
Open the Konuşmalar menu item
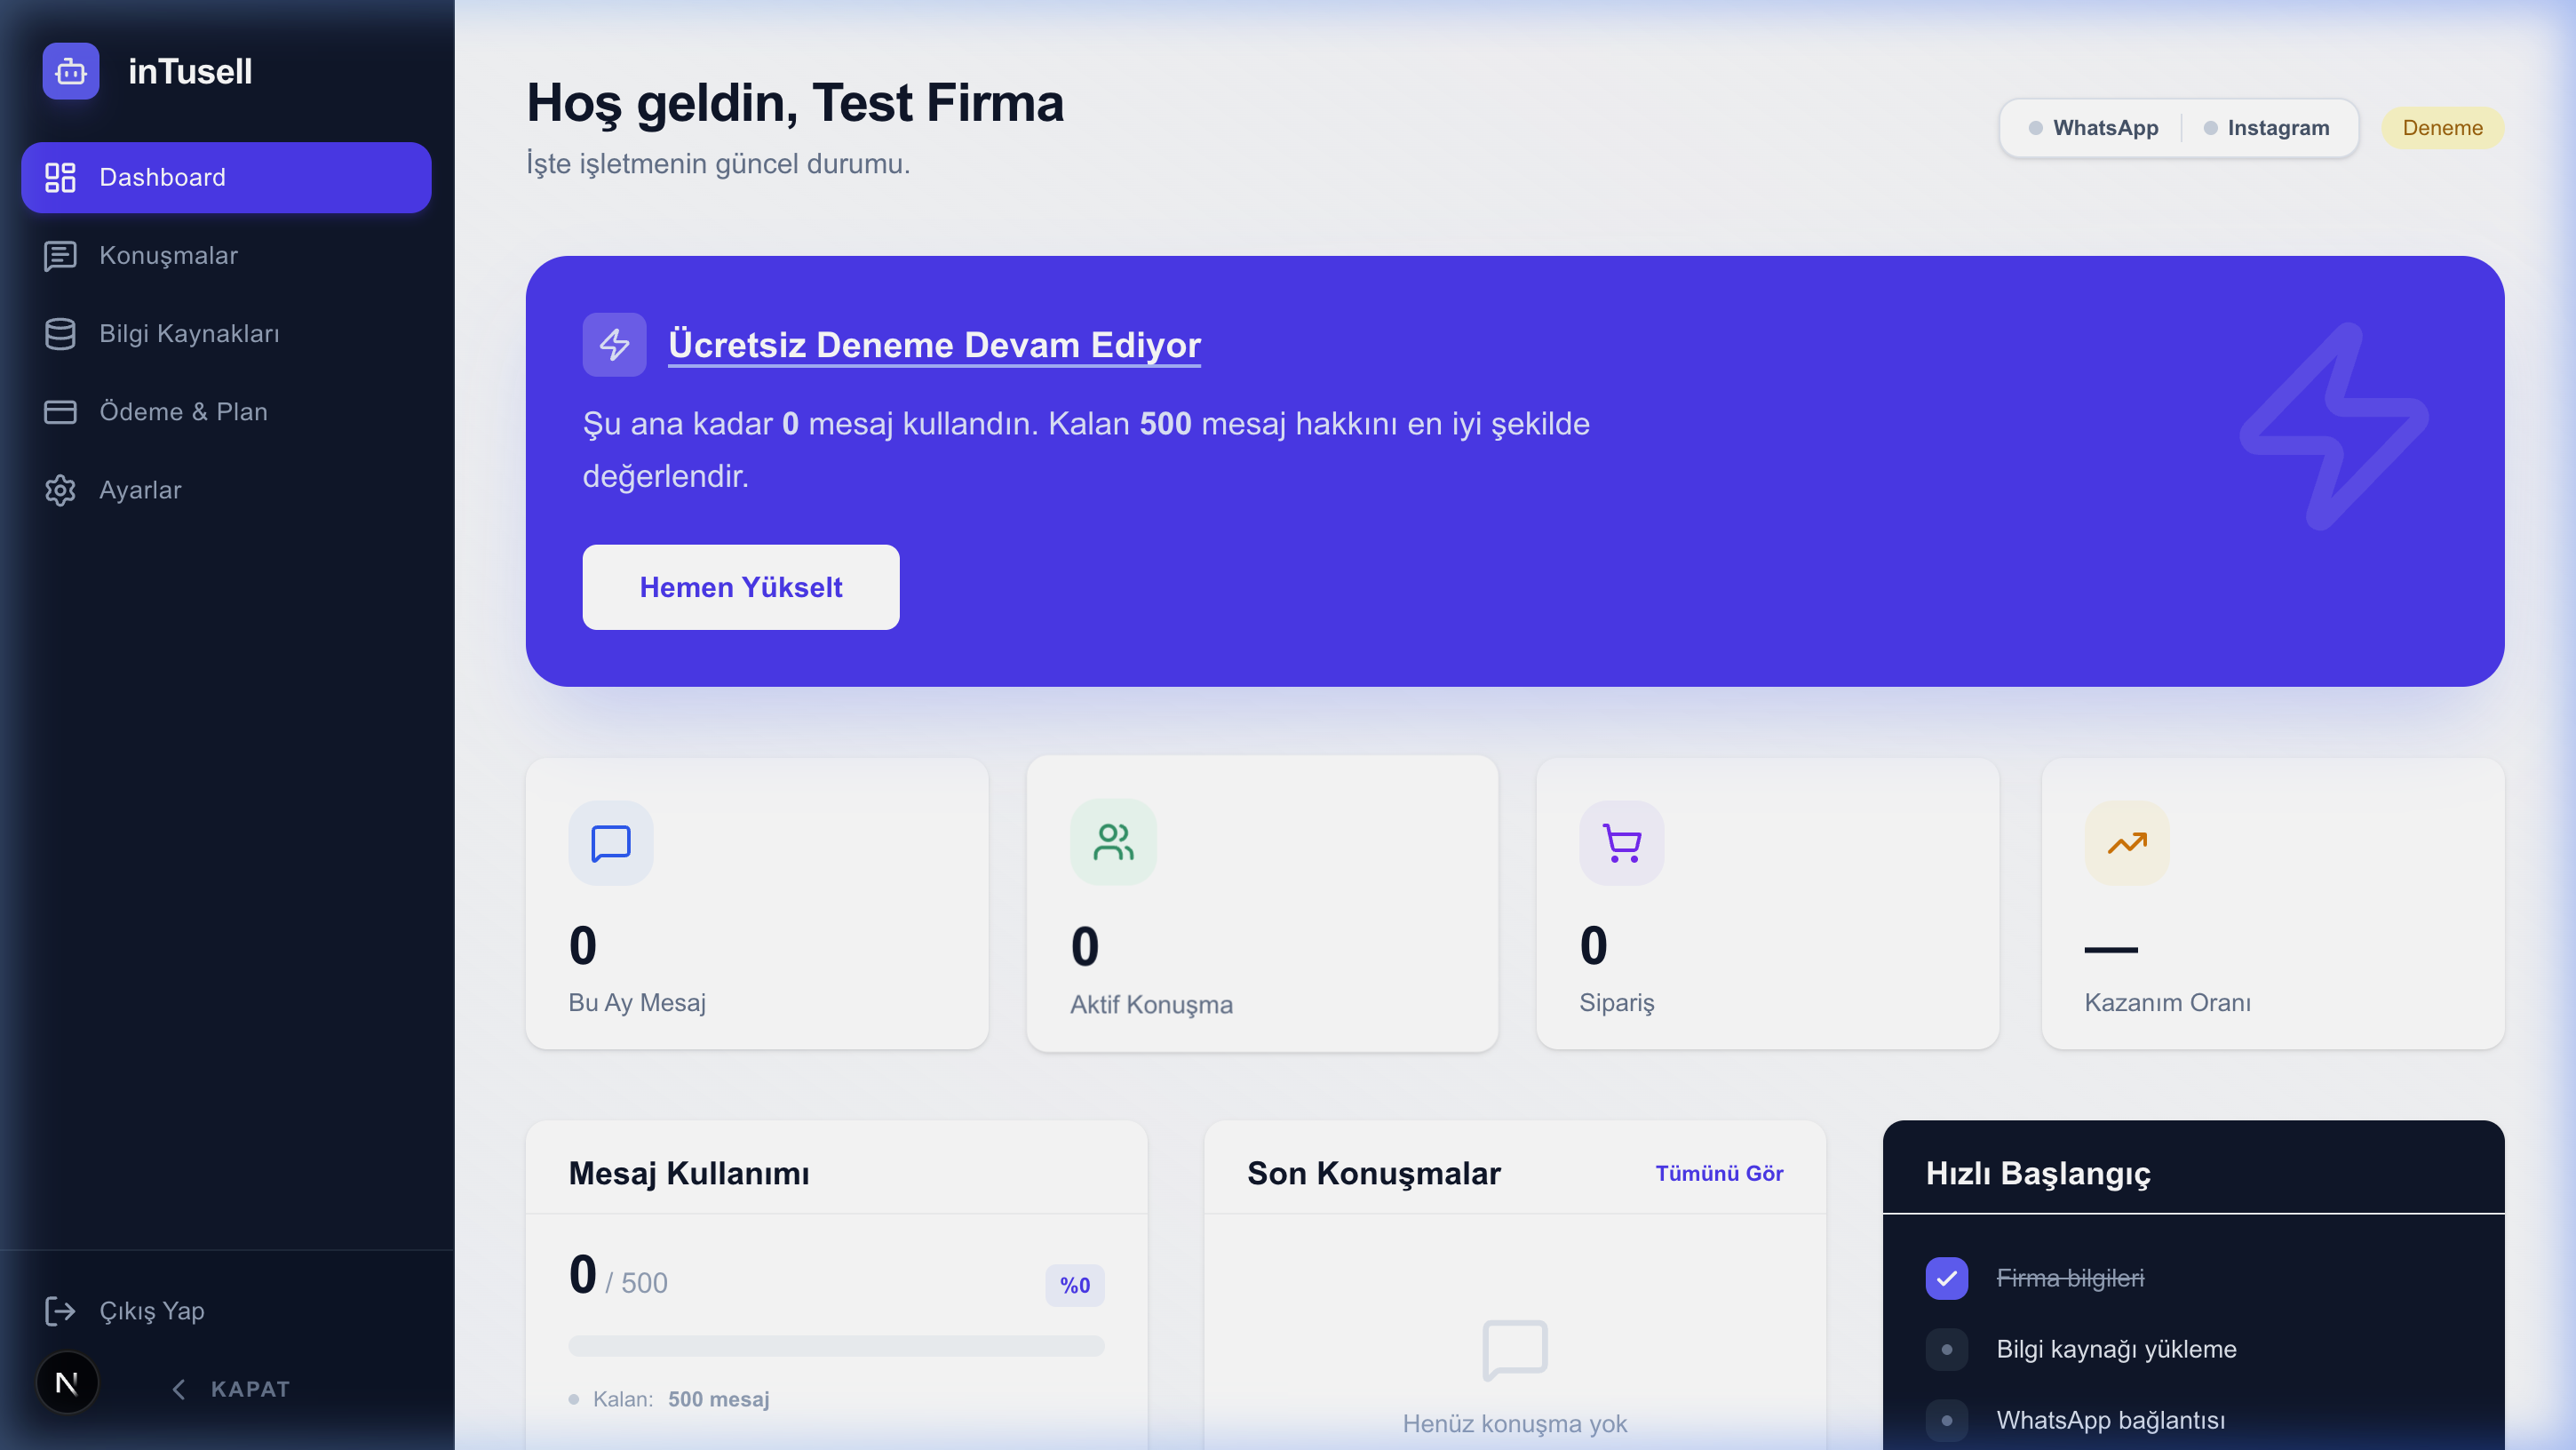pyautogui.click(x=168, y=256)
